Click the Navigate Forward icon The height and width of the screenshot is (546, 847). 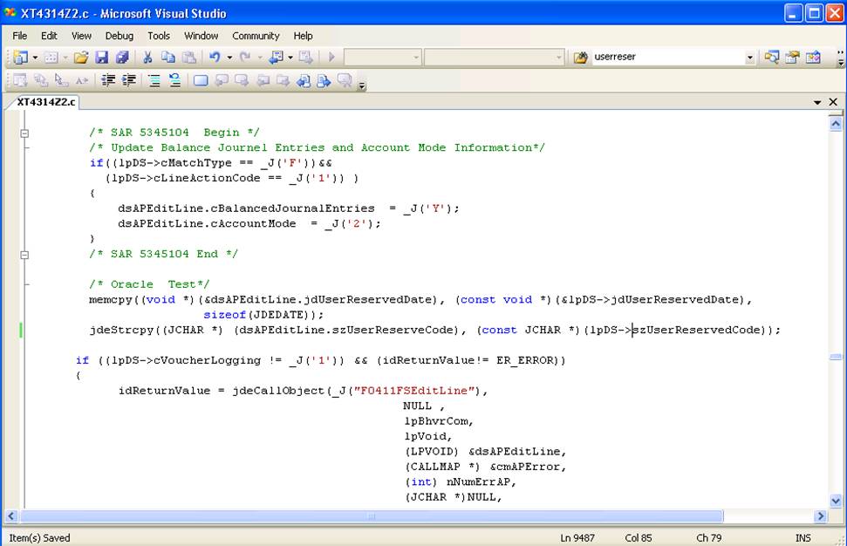coord(306,57)
